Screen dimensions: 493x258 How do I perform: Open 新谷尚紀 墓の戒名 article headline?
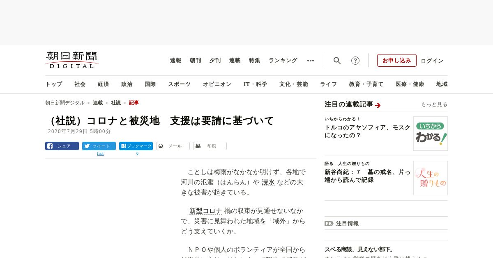(x=367, y=176)
